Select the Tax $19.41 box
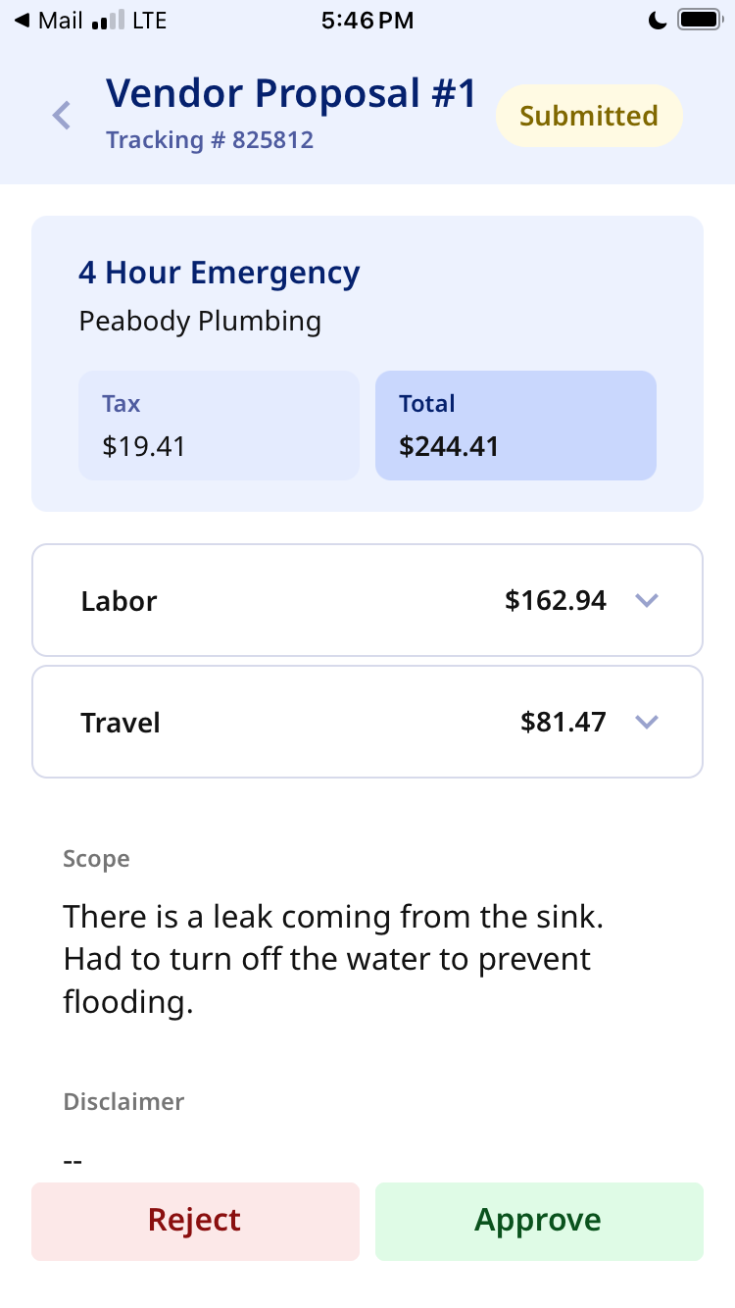 pyautogui.click(x=219, y=426)
